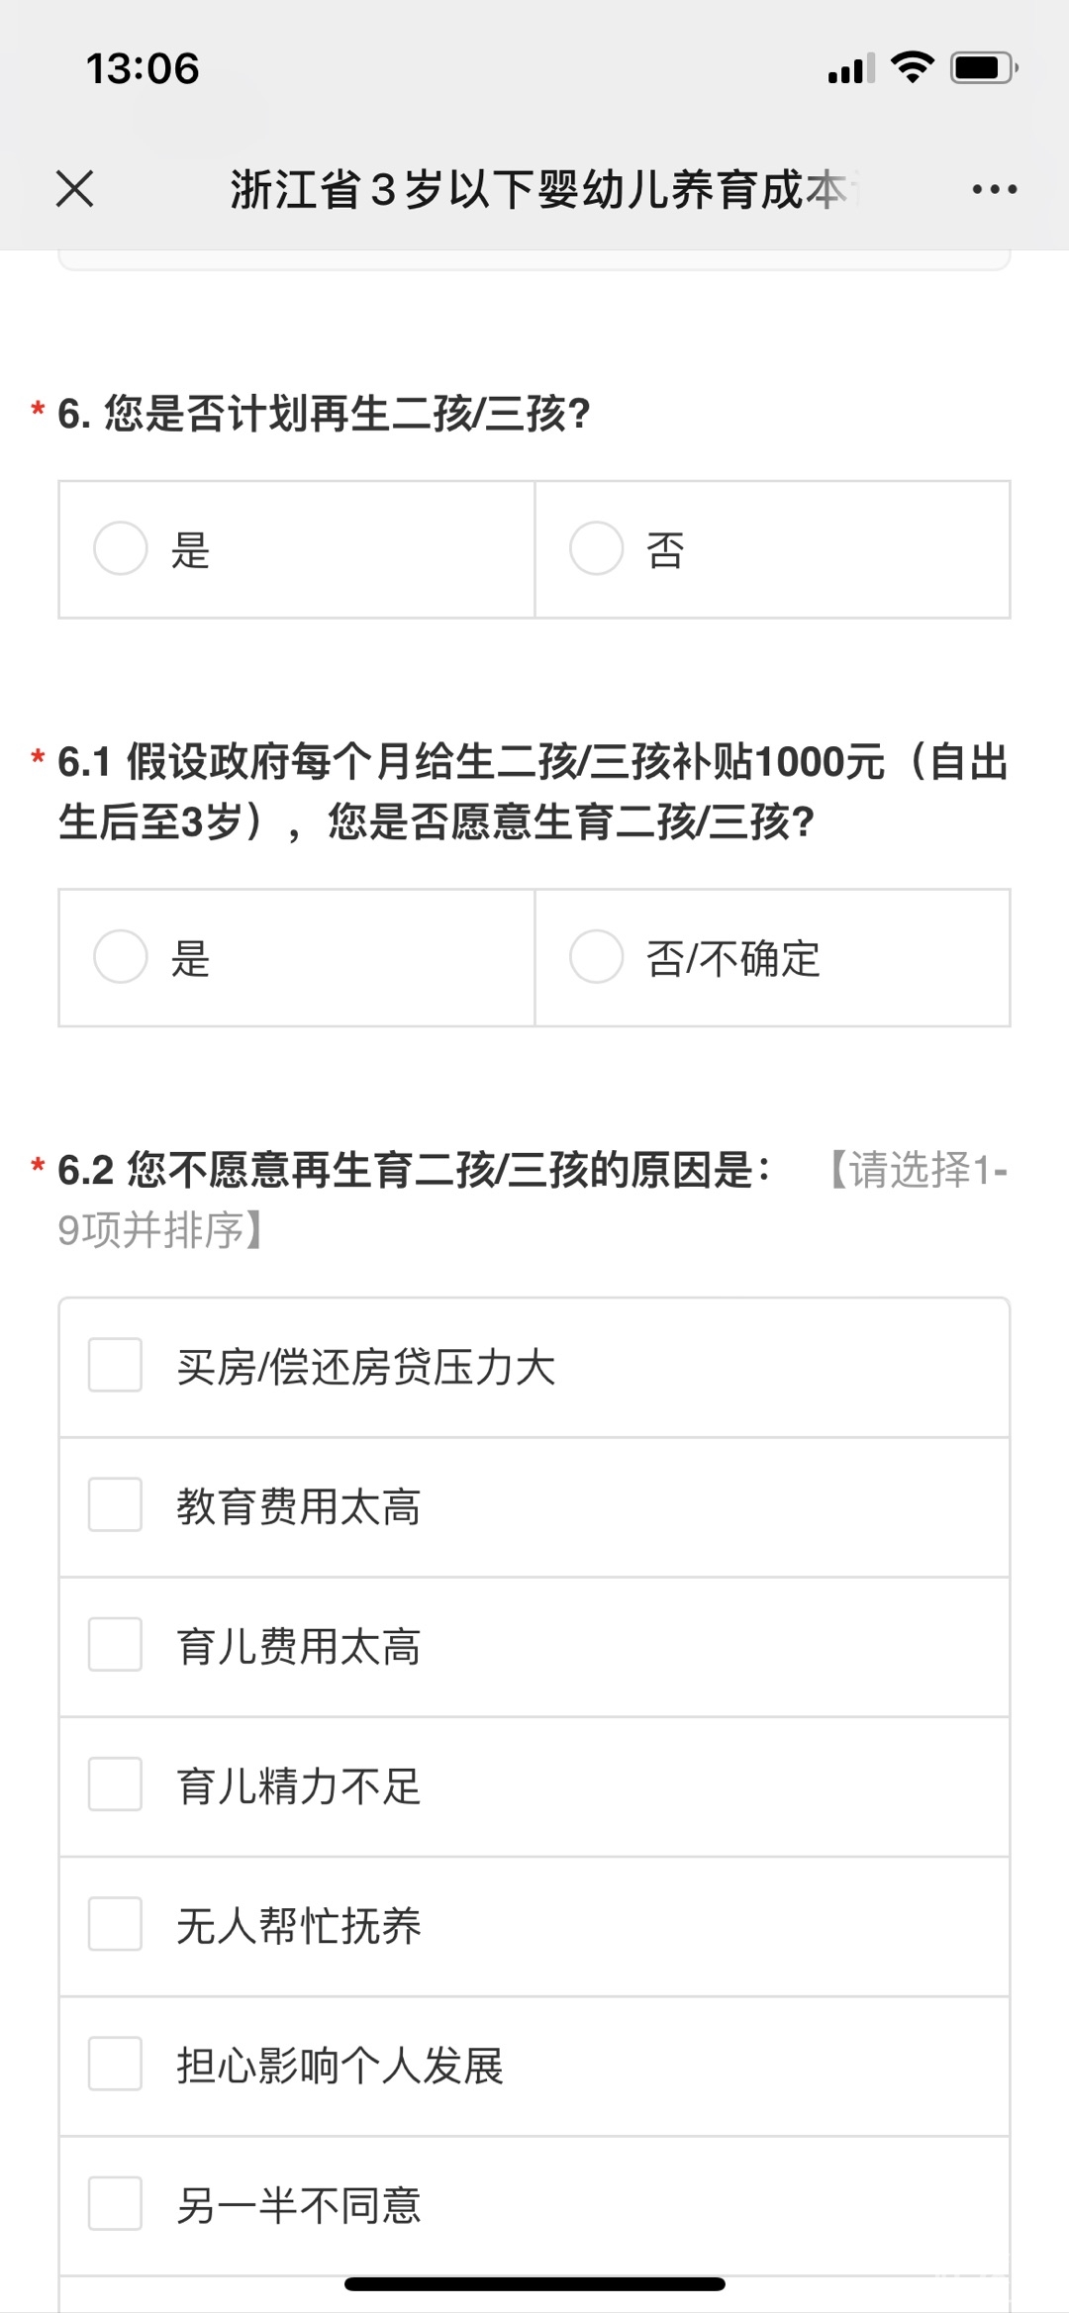Select 另一半不同意 reason
The image size is (1069, 2313).
(x=116, y=2203)
